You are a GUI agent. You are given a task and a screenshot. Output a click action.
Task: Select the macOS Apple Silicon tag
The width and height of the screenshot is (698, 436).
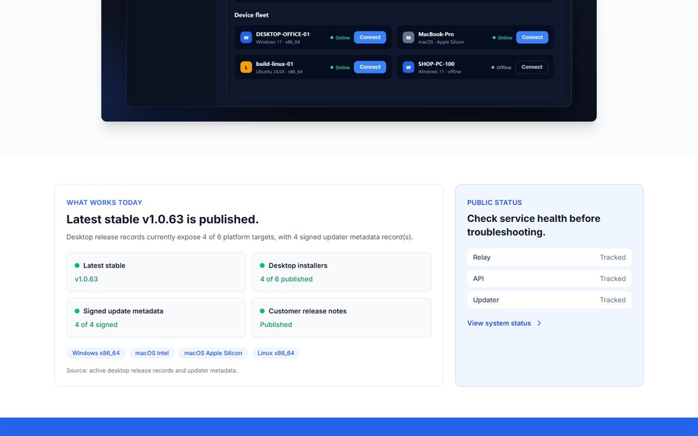coord(213,353)
